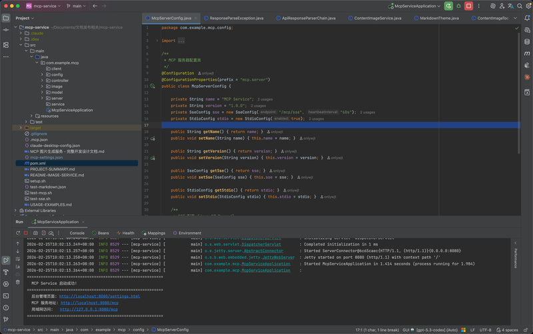This screenshot has width=533, height=334.
Task: Open McpServiceApplication run configuration dropdown
Action: point(416,6)
